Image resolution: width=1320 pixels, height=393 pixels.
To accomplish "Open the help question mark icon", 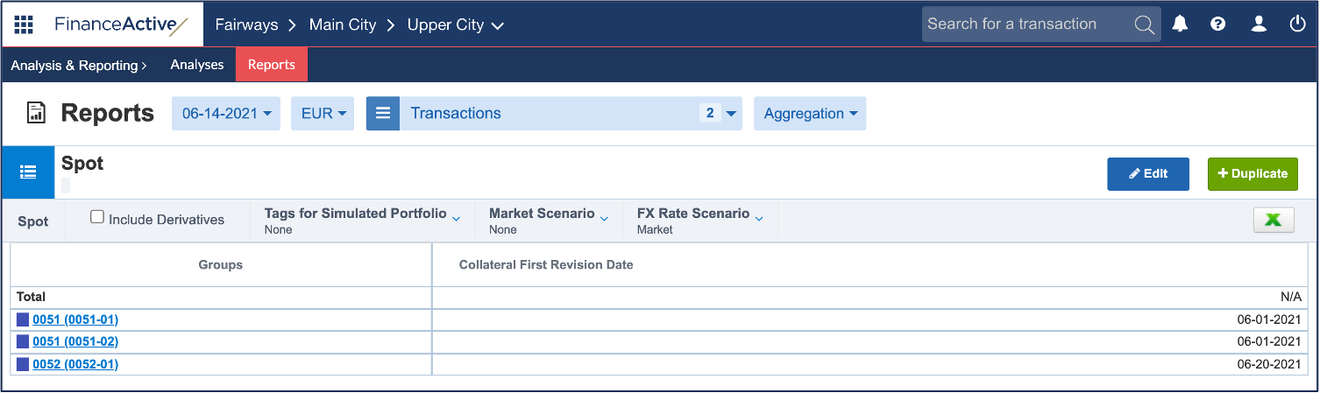I will tap(1217, 24).
